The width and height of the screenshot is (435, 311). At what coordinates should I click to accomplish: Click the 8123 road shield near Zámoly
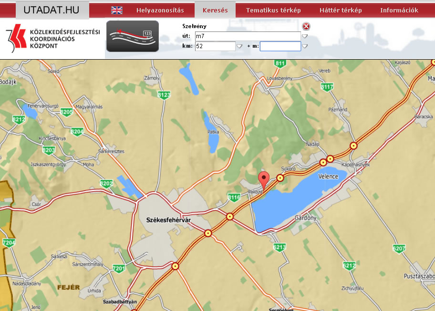tap(164, 95)
